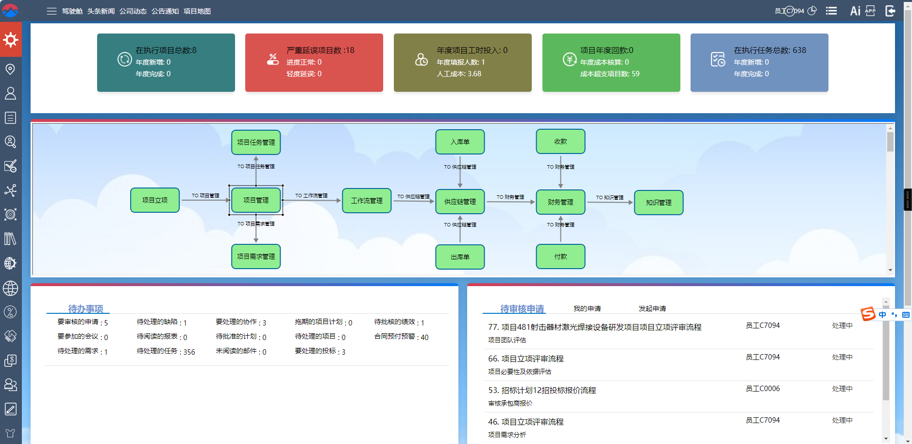Click the Ai icon in the top bar
912x444 pixels.
click(x=855, y=10)
